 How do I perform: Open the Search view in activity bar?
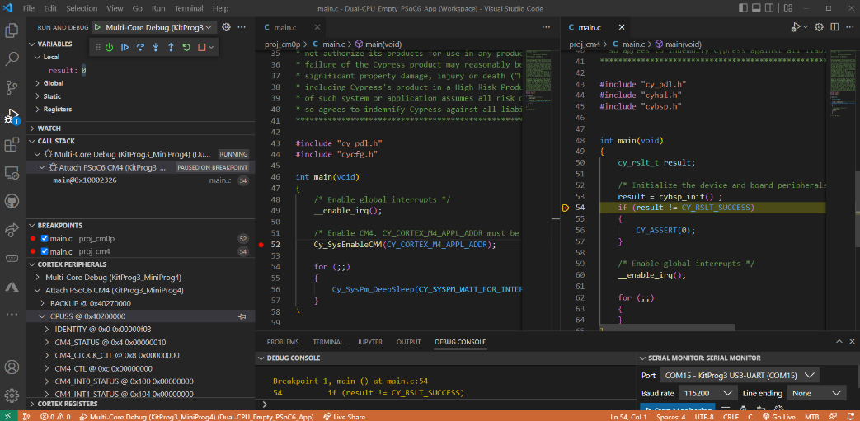tap(12, 58)
